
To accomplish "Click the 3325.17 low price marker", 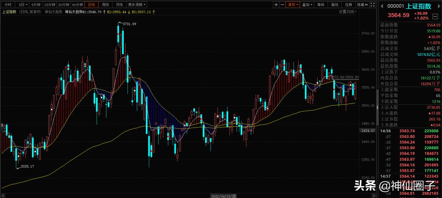I will (x=27, y=167).
